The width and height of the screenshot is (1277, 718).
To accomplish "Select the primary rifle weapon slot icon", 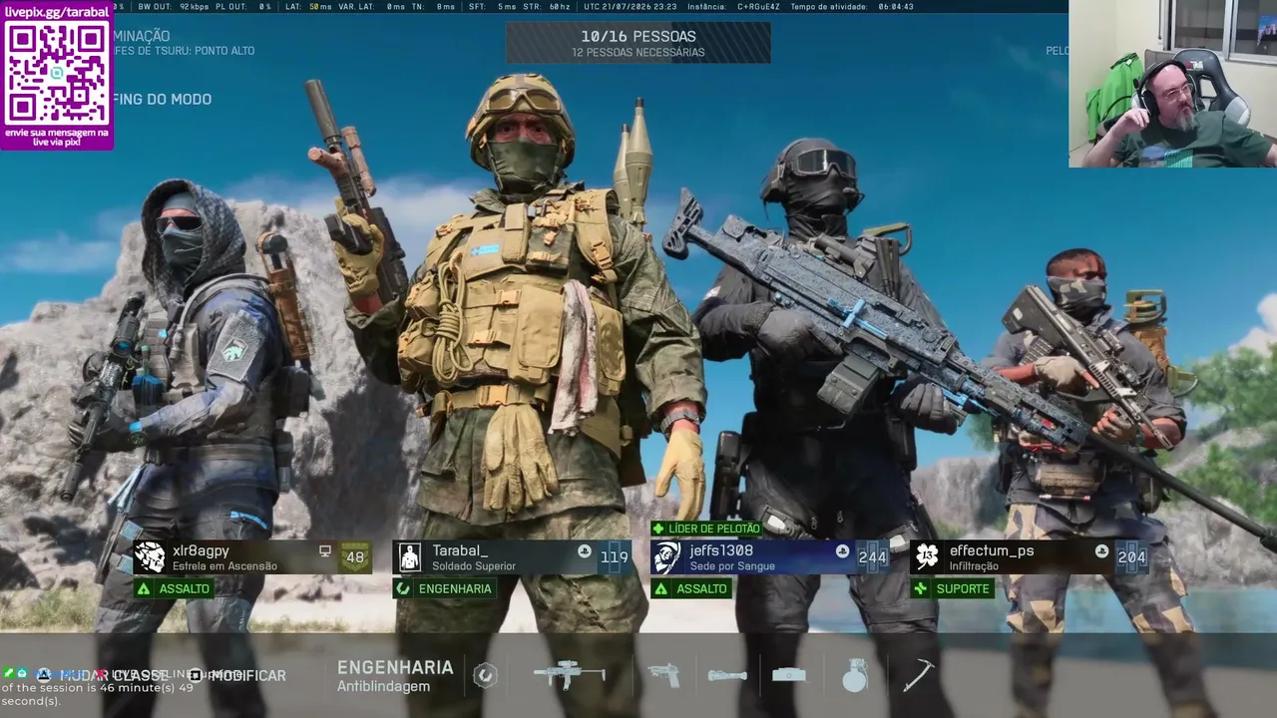I will pyautogui.click(x=569, y=675).
